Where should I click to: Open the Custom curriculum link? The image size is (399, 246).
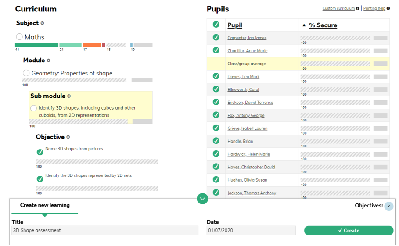pyautogui.click(x=338, y=8)
